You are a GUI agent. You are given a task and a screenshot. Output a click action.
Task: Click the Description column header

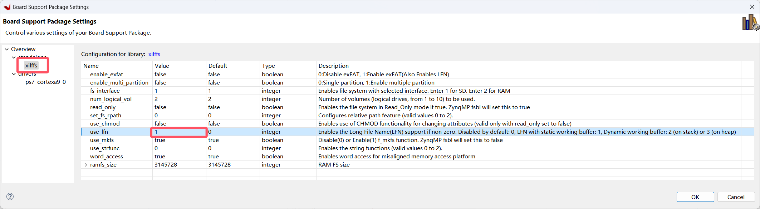coord(529,66)
